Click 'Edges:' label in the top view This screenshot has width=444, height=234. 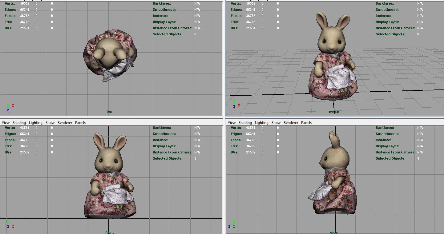[10, 10]
